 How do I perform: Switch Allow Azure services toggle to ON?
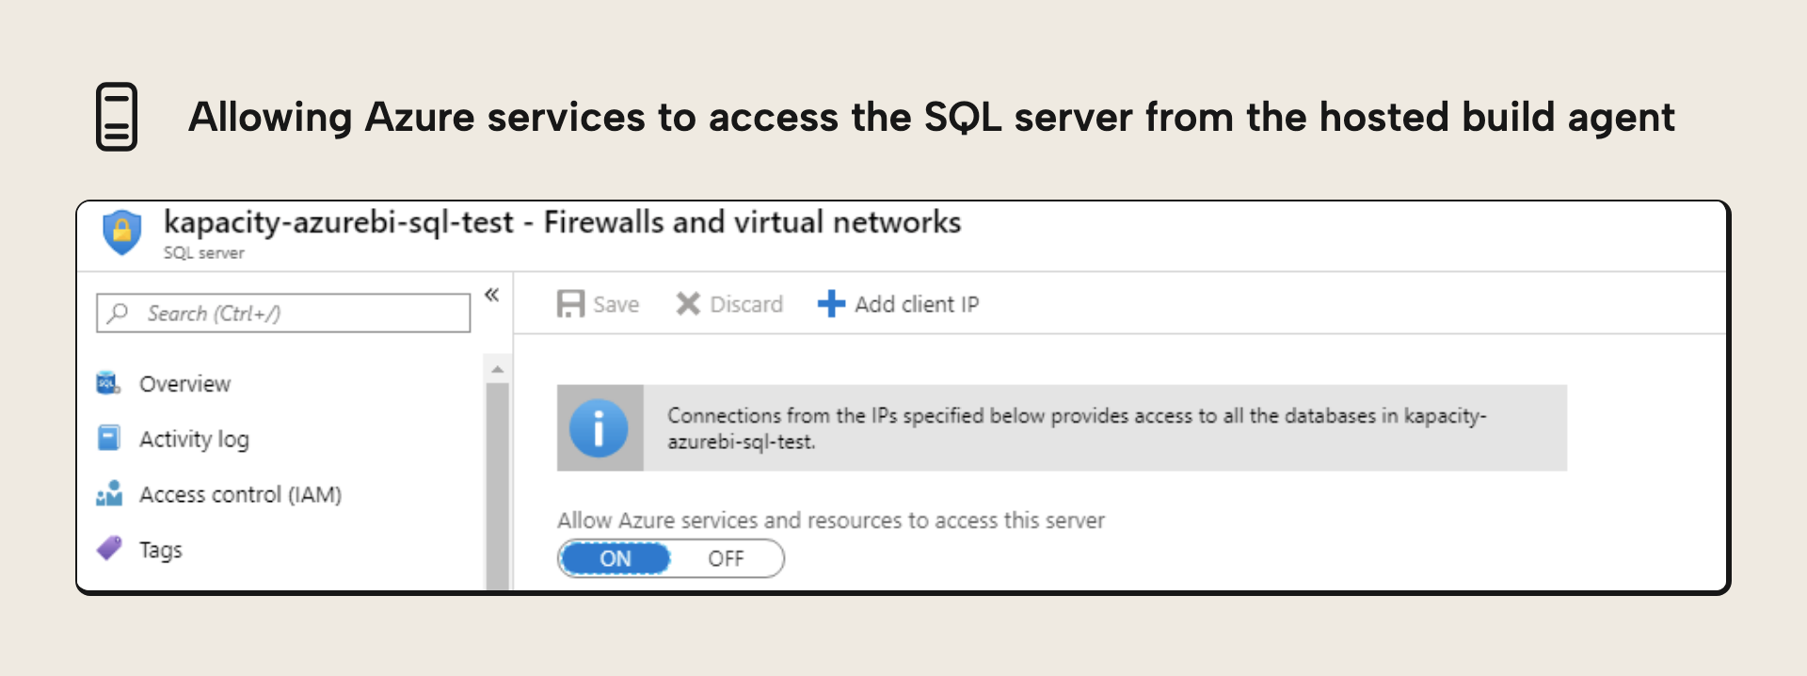pyautogui.click(x=615, y=558)
